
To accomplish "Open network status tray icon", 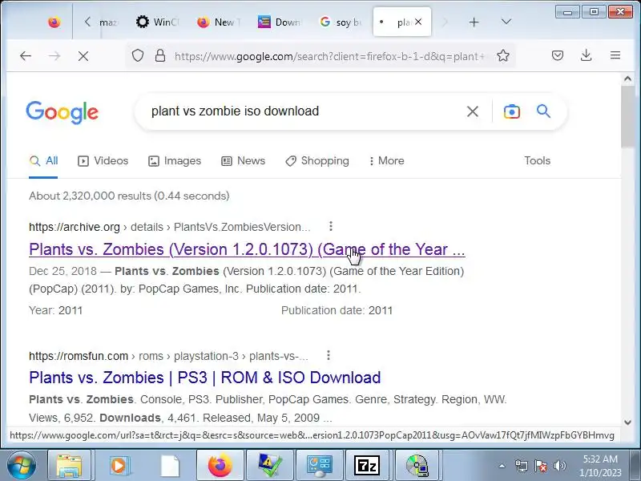I will pos(522,466).
